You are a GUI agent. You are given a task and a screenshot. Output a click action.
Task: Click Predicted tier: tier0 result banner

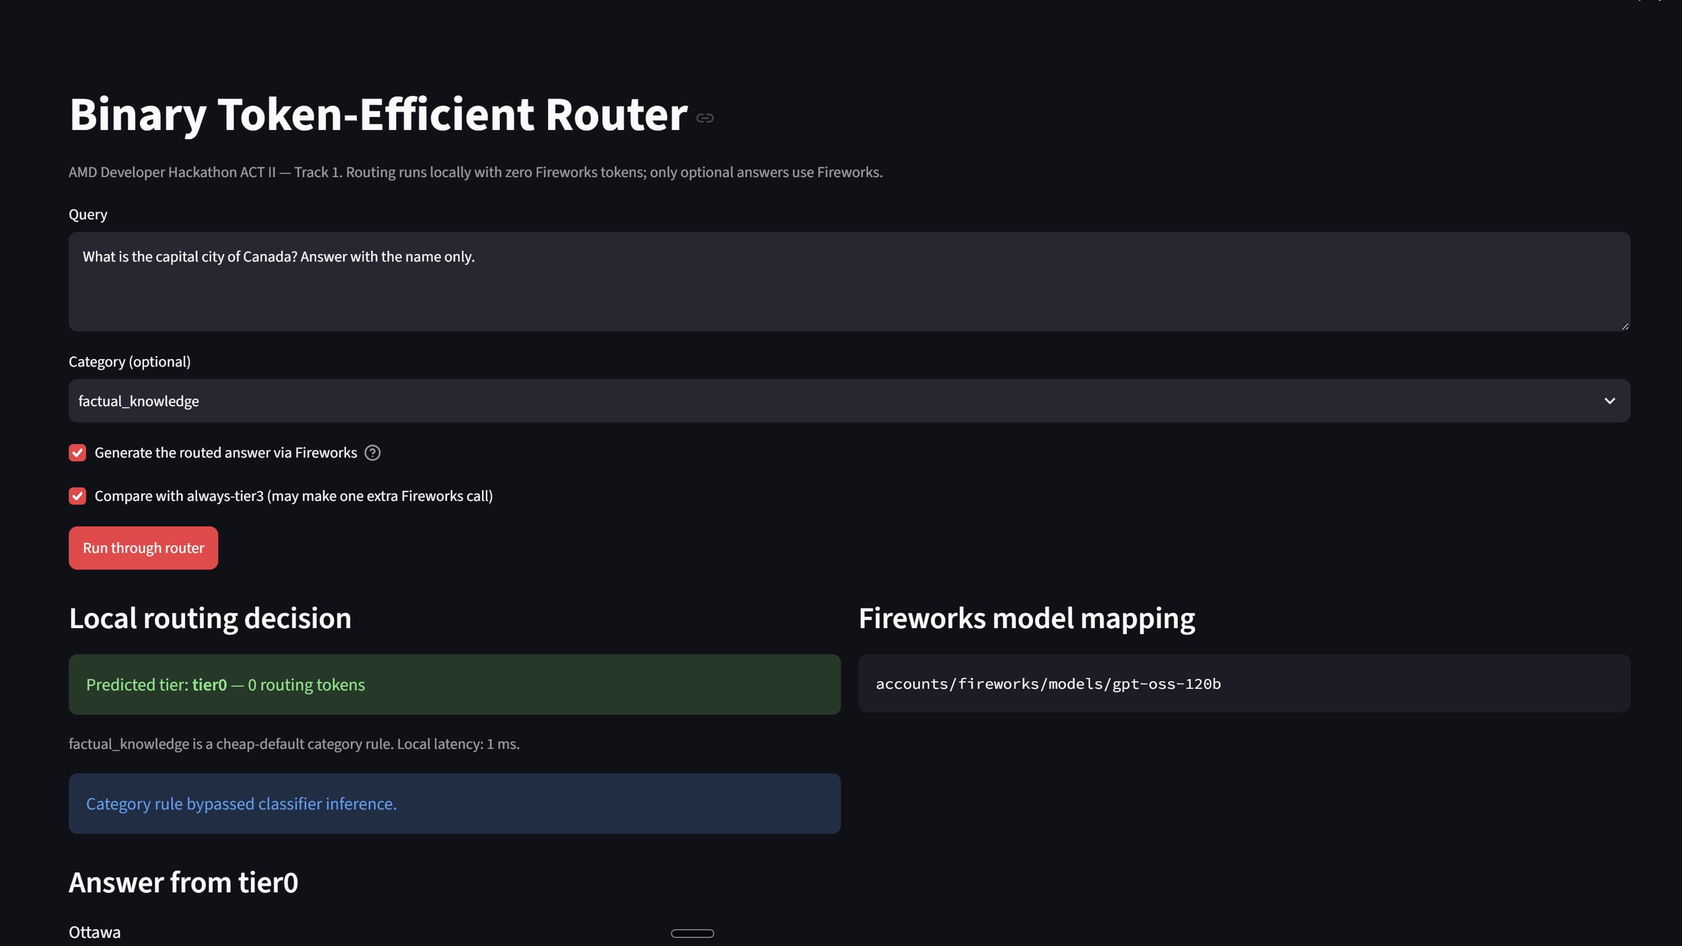pos(454,684)
